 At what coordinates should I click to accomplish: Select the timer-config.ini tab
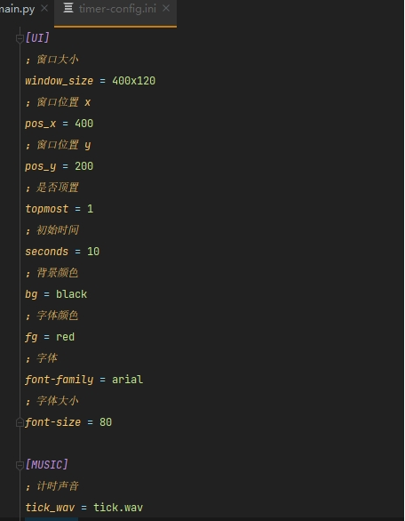tap(117, 9)
